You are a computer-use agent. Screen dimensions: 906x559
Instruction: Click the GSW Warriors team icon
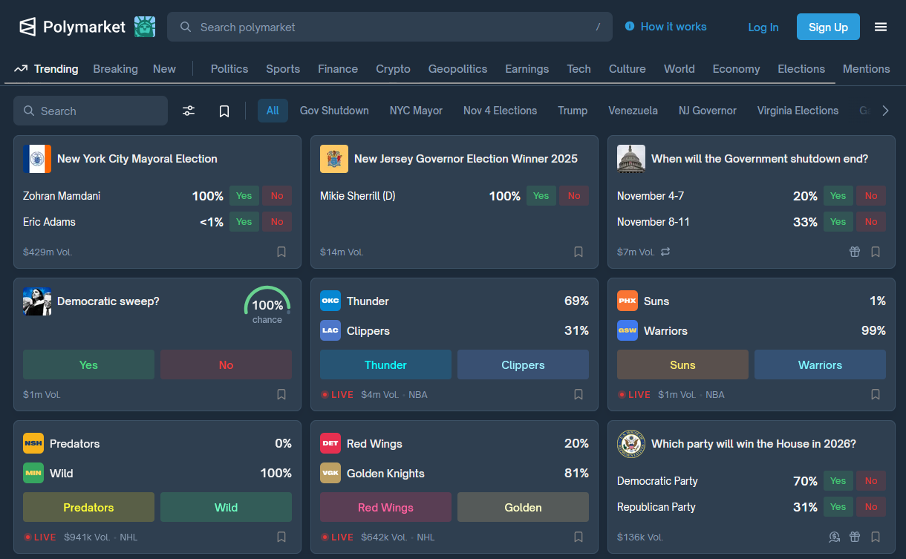(628, 330)
